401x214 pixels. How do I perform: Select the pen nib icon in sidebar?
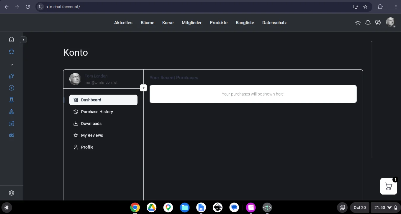12,76
